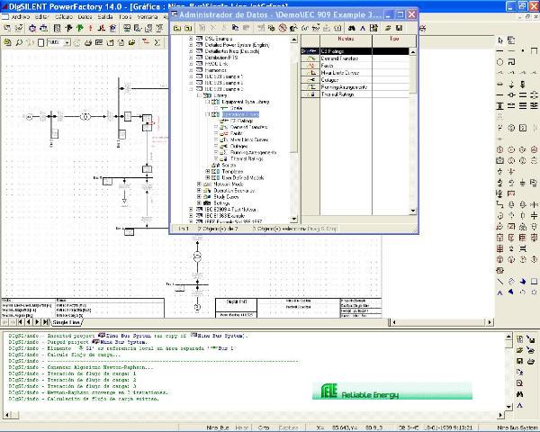Viewport: 540px width, 432px height.
Task: Open the Cálculo menu
Action: (x=64, y=16)
